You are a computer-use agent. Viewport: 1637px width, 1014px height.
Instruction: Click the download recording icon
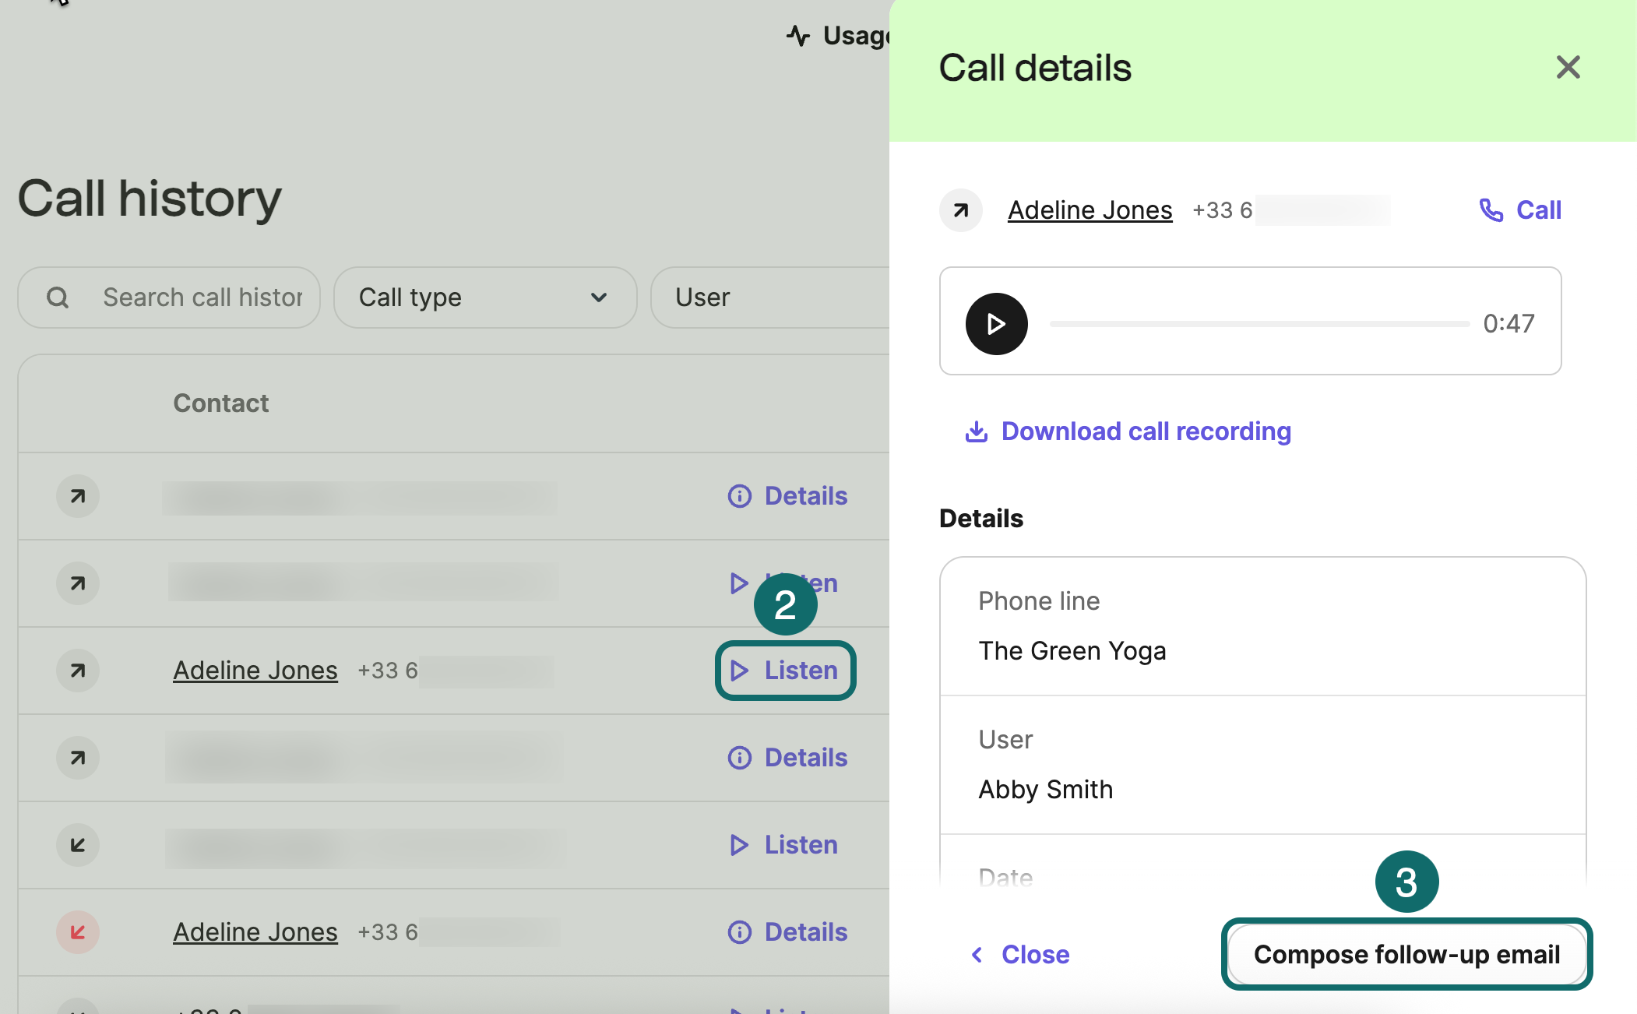(976, 431)
